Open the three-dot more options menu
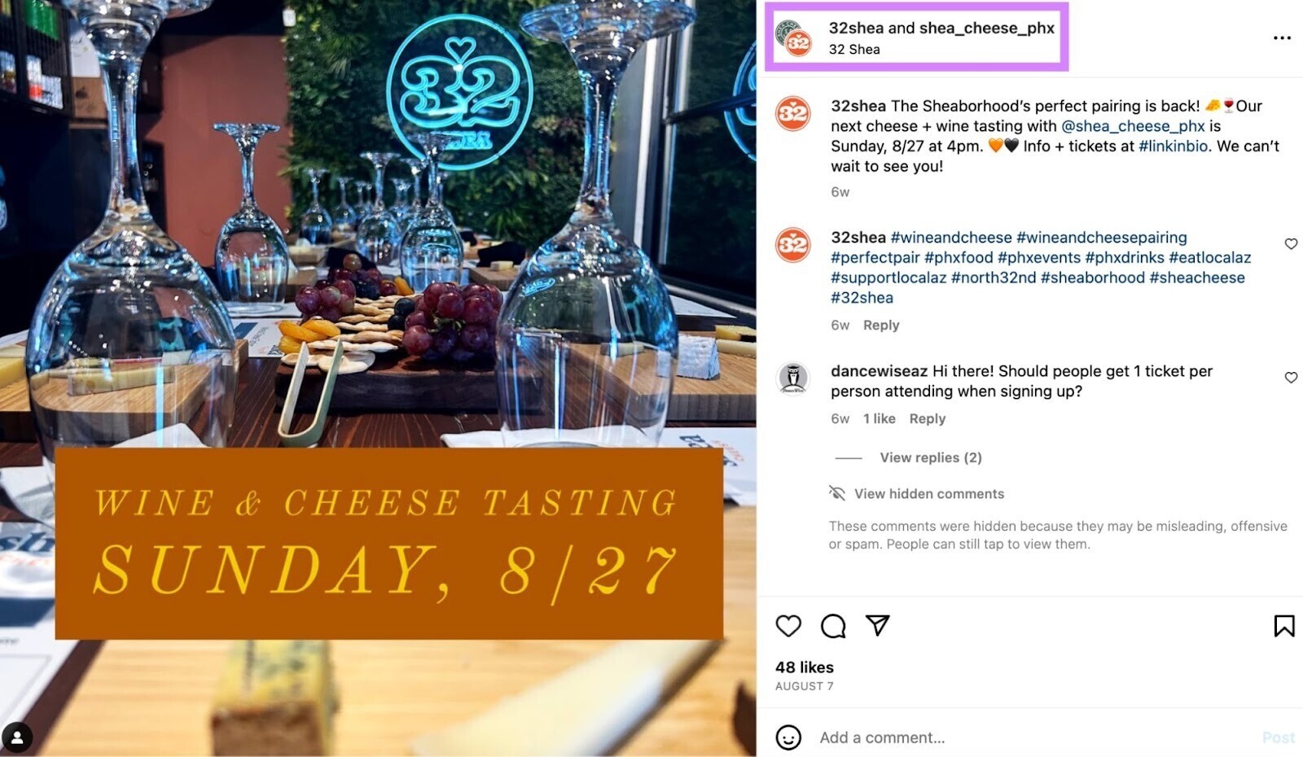The height and width of the screenshot is (757, 1303). [1282, 37]
